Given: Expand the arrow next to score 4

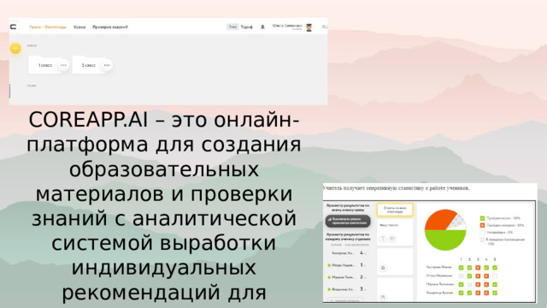Looking at the screenshot, I should click(366, 253).
